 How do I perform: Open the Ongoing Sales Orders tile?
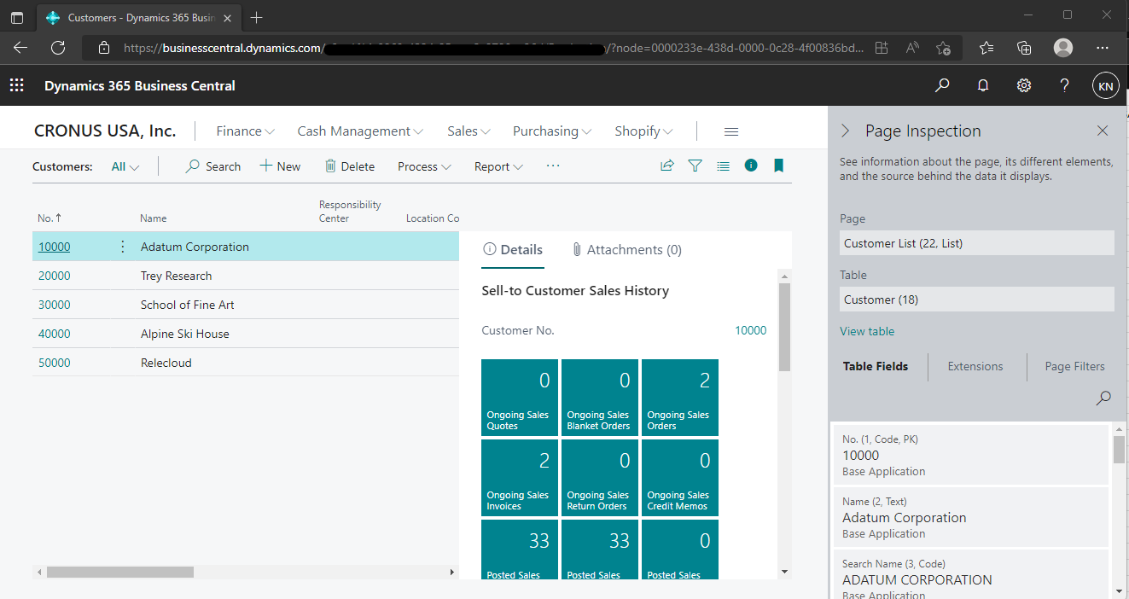(680, 397)
